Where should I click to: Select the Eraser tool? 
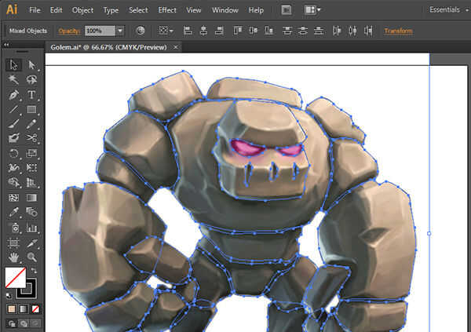point(13,138)
